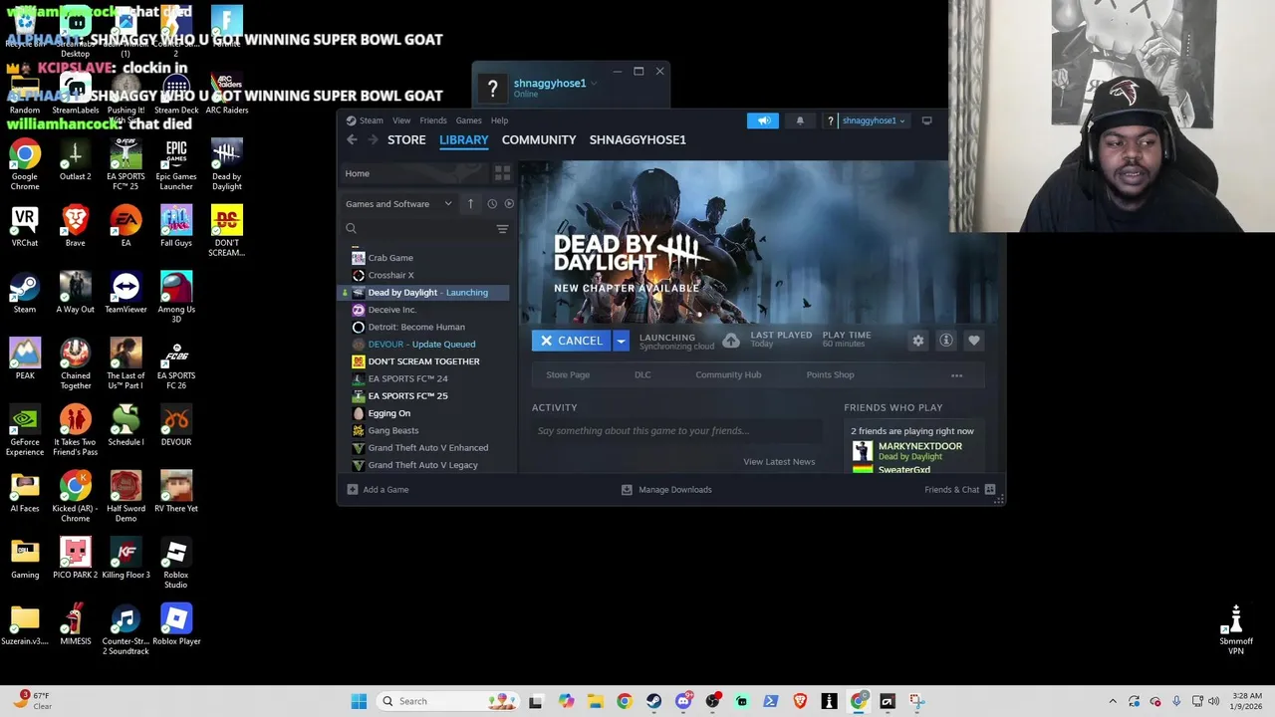Image resolution: width=1275 pixels, height=717 pixels.
Task: Open Dead by Daylight desktop shortcut
Action: pos(227,164)
